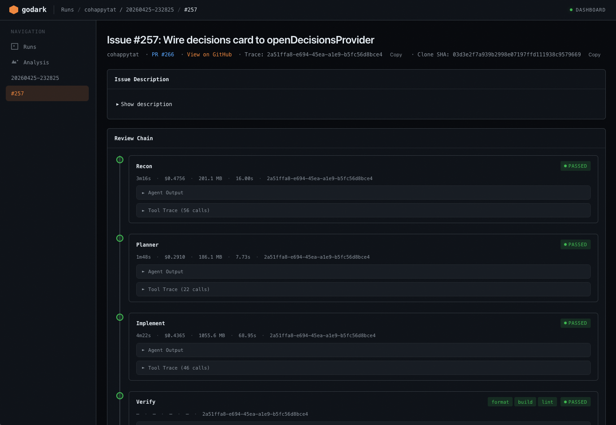Open the PR #266 link
Viewport: 616px width, 425px height.
point(163,55)
